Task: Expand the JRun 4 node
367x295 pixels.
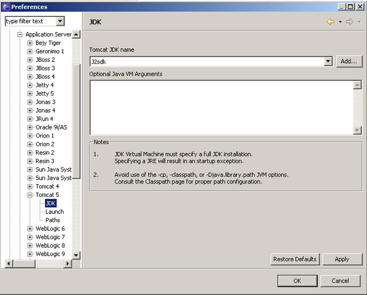Action: pyautogui.click(x=30, y=119)
